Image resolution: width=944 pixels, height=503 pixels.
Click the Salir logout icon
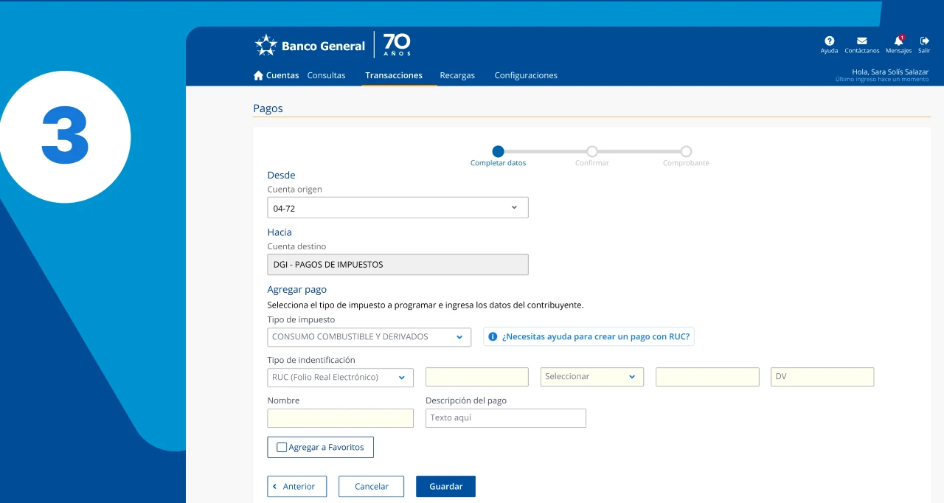pyautogui.click(x=924, y=41)
